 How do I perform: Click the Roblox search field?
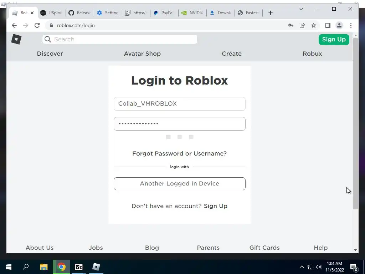tap(120, 39)
